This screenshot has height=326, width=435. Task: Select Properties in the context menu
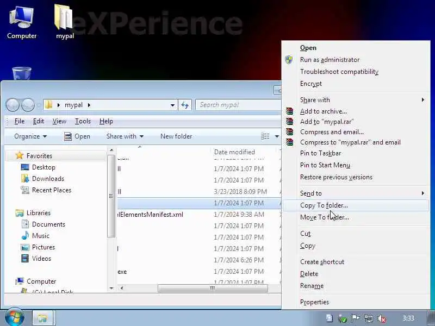pos(356,302)
